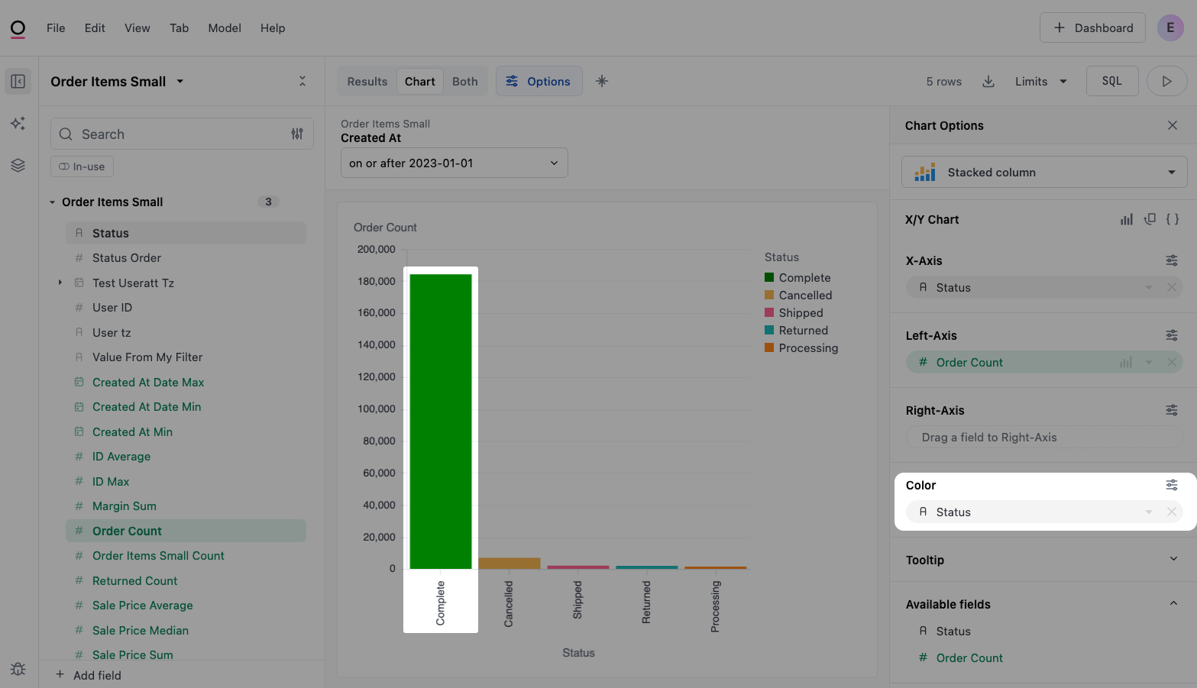This screenshot has width=1197, height=688.
Task: Open the Model menu
Action: click(225, 28)
